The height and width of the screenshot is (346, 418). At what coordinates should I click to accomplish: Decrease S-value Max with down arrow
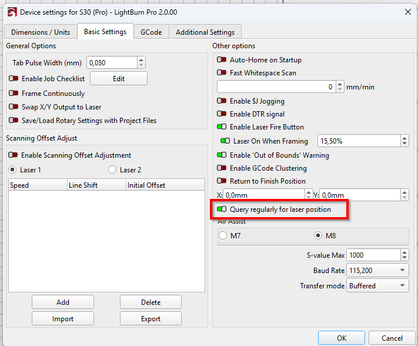point(404,258)
